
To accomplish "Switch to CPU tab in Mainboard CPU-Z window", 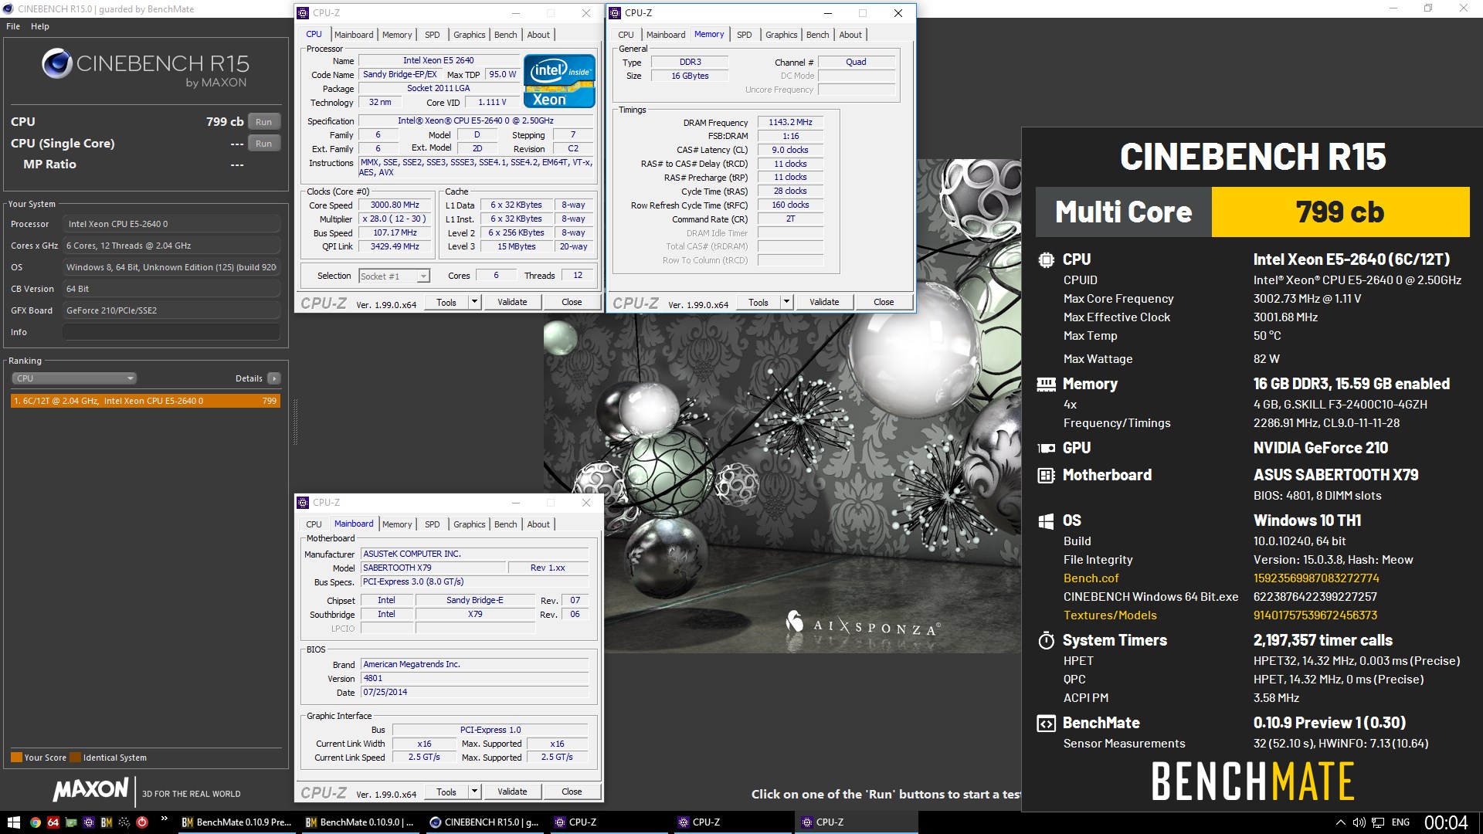I will pos(314,524).
